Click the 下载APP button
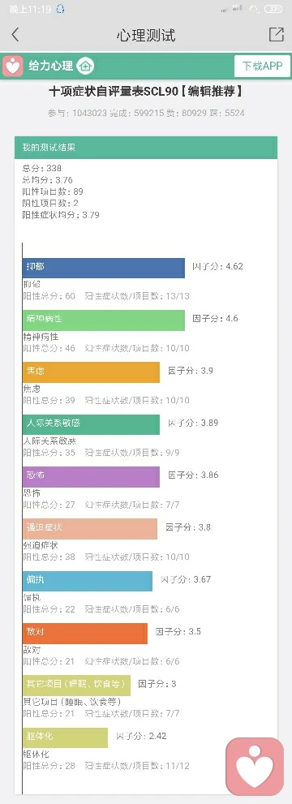The height and width of the screenshot is (804, 292). (262, 67)
